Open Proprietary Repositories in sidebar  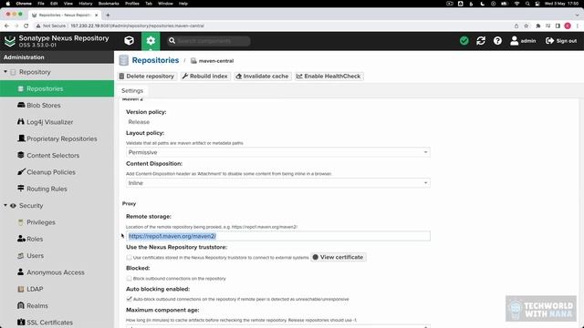point(57,138)
